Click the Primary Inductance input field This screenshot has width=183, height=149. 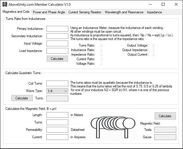[57, 29]
